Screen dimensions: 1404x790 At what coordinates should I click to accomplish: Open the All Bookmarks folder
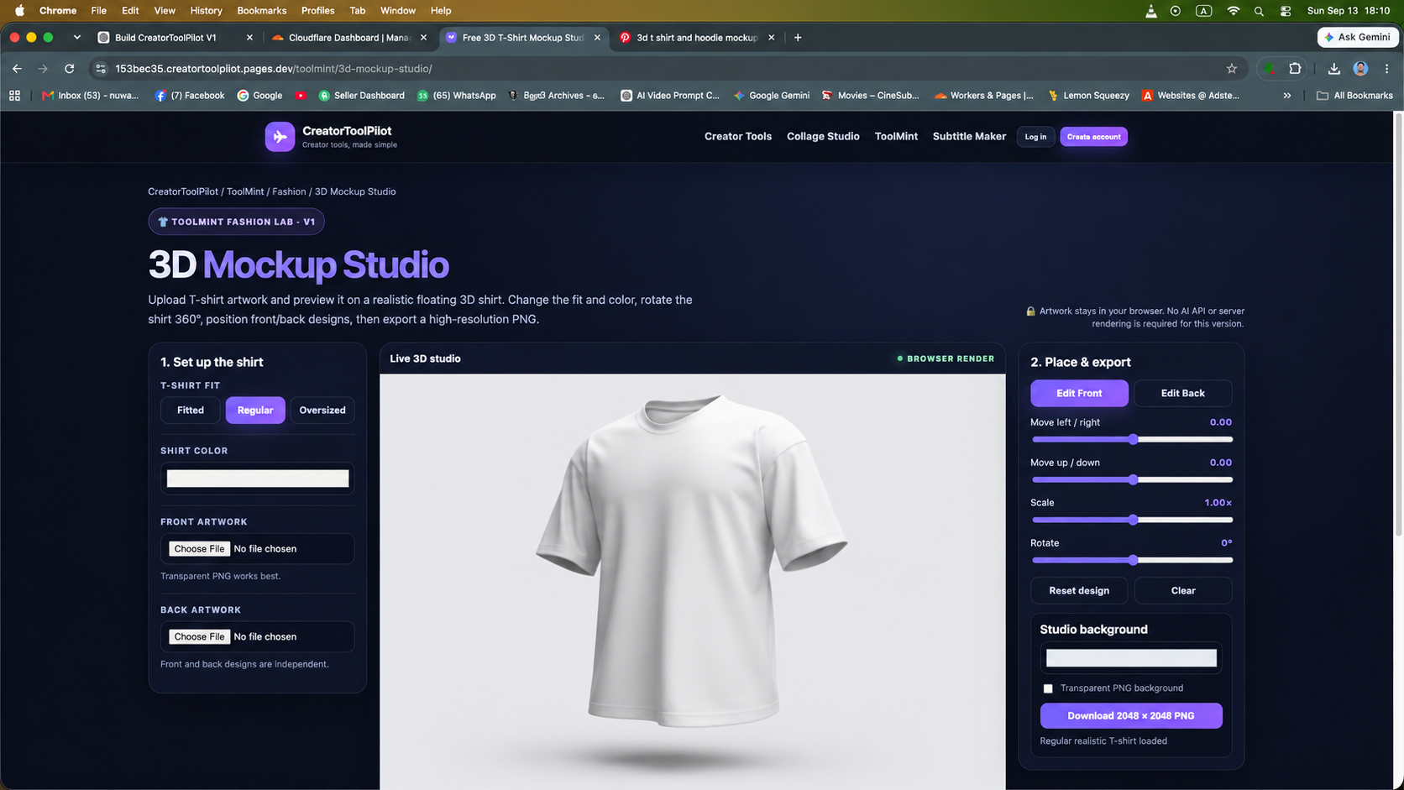[1354, 96]
